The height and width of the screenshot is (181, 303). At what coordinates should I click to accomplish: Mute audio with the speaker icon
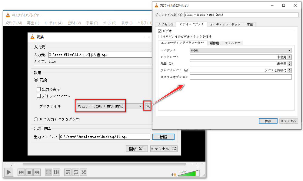pyautogui.click(x=173, y=174)
